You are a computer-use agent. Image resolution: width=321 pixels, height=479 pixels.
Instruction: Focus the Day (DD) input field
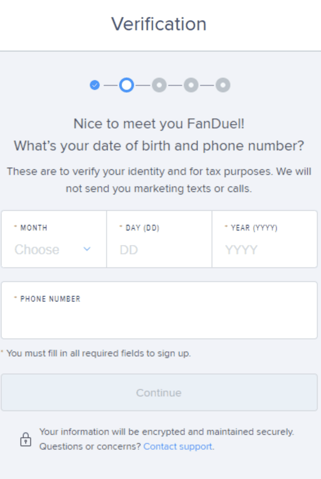[x=159, y=249]
